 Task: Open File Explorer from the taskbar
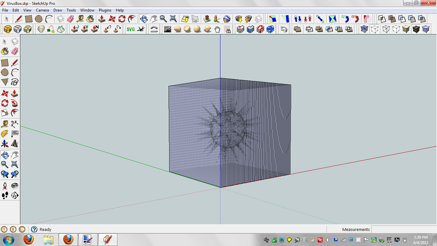pyautogui.click(x=48, y=240)
